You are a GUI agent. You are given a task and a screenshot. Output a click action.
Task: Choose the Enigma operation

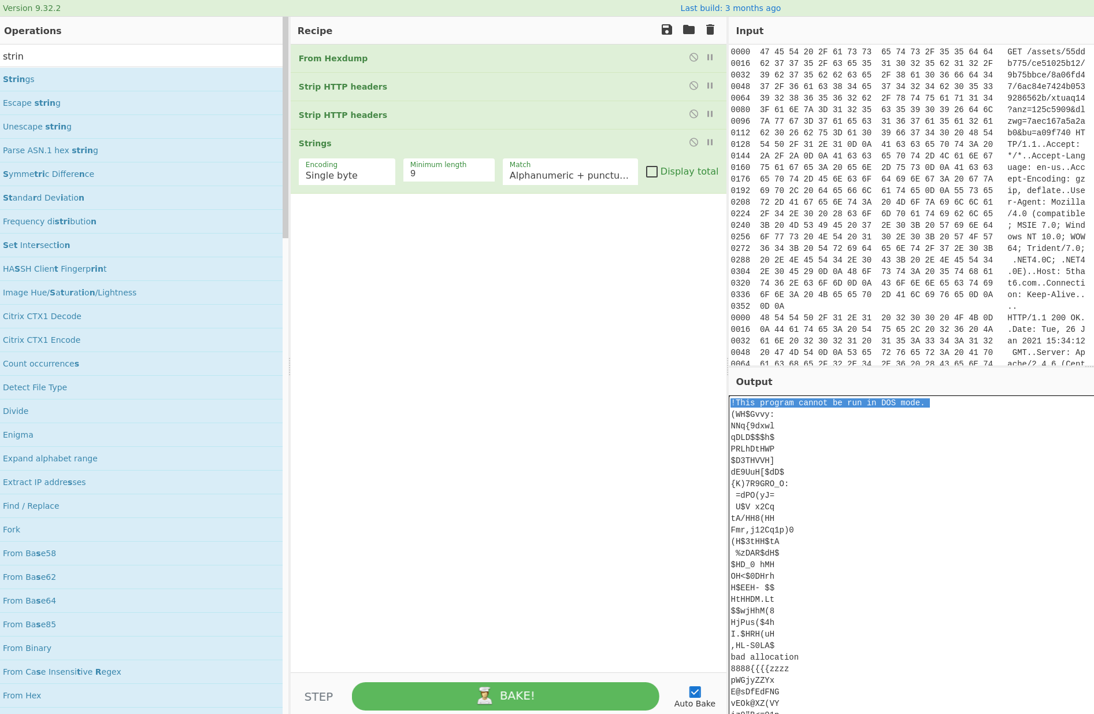click(141, 435)
